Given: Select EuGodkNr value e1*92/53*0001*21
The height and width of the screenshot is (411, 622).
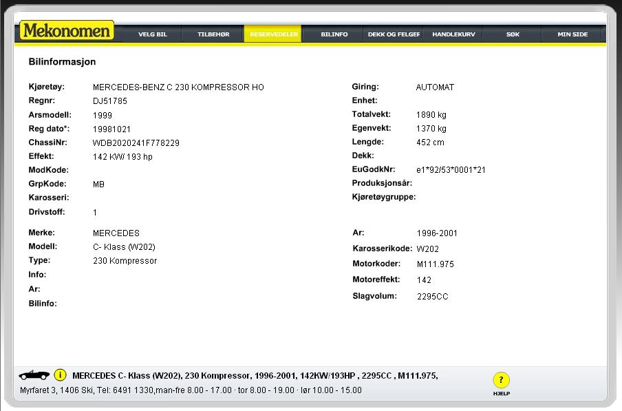Looking at the screenshot, I should click(x=451, y=170).
